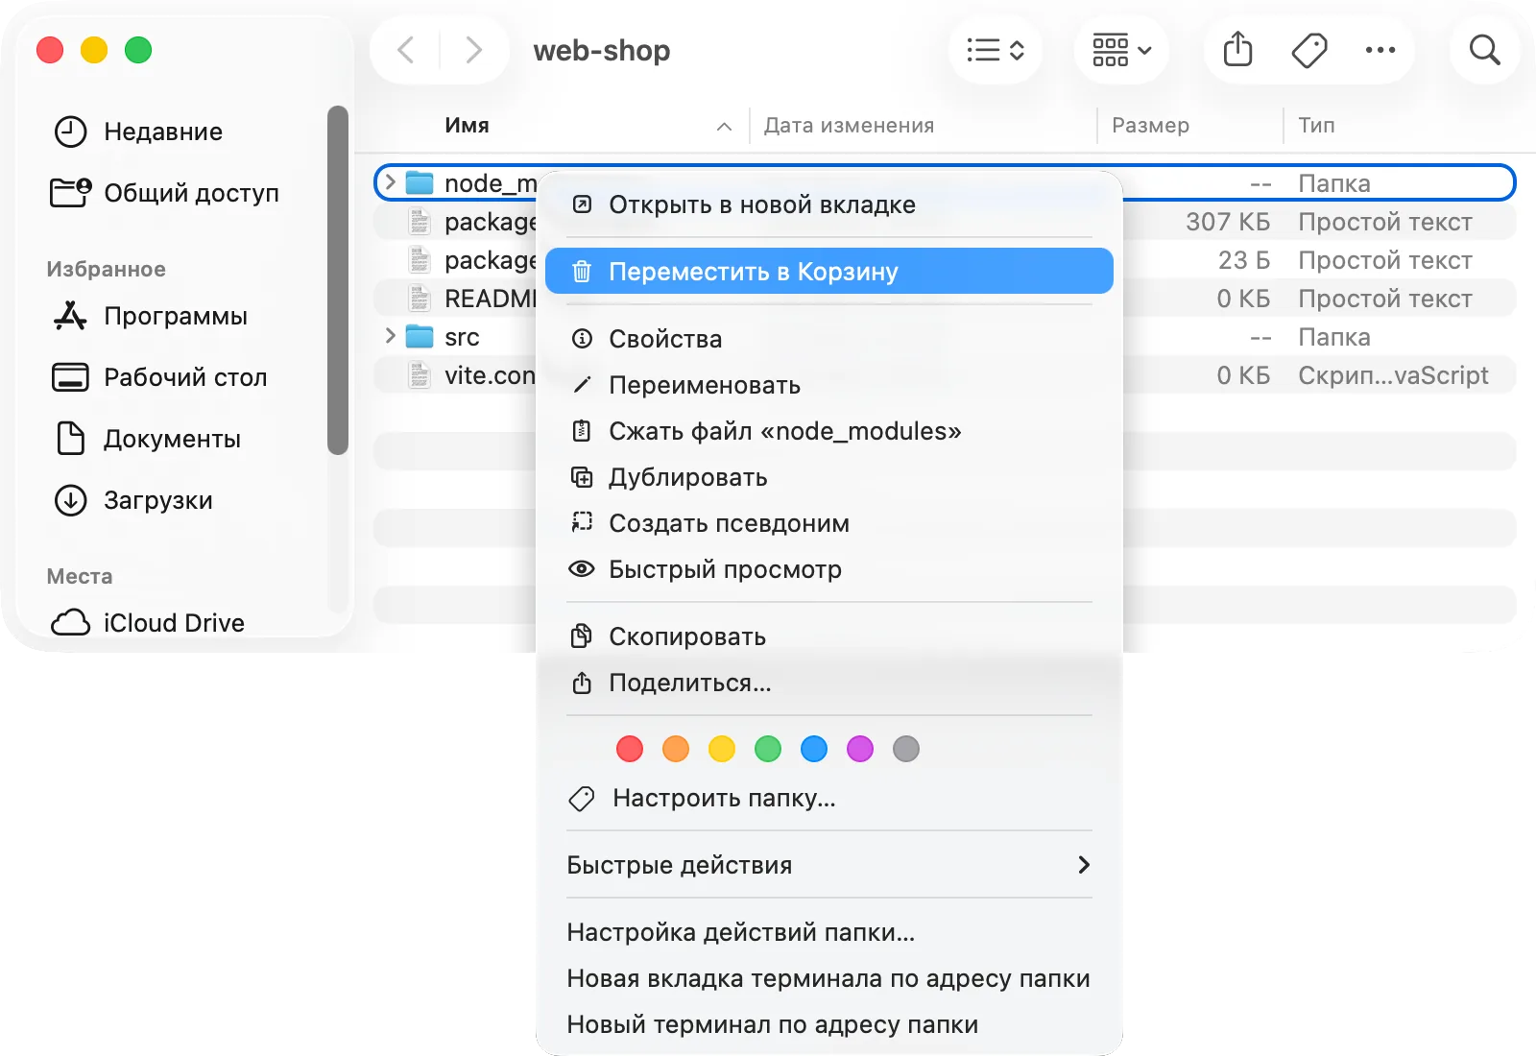Choose Скопировать in the context menu
The width and height of the screenshot is (1536, 1056).
point(829,636)
